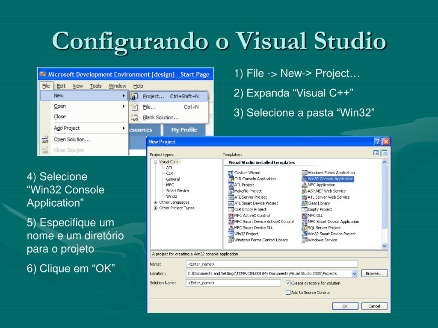Viewport: 438px width, 328px height.
Task: Choose Blank Solution... menu entry
Action: point(169,117)
